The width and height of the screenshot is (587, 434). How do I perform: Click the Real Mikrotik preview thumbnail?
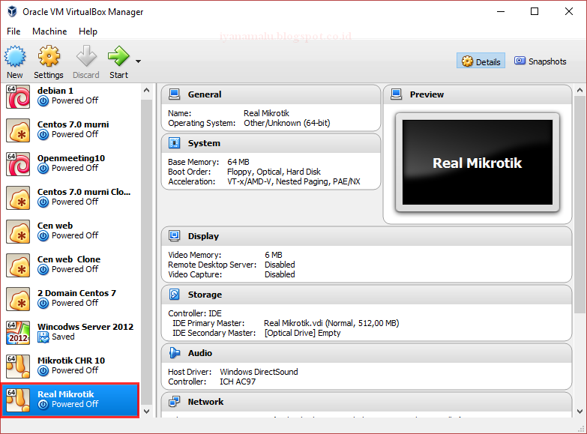478,162
